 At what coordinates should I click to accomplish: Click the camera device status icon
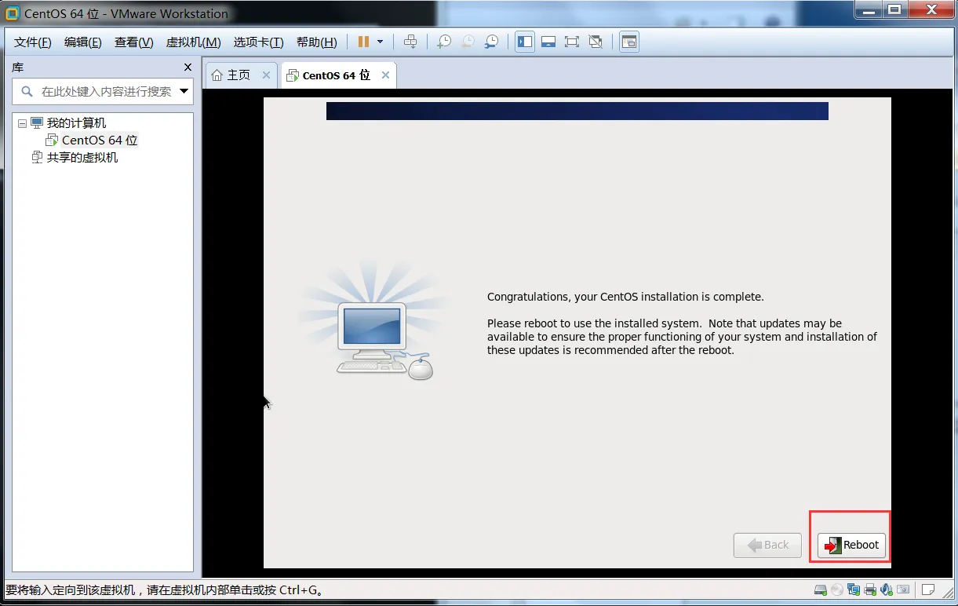coord(904,590)
